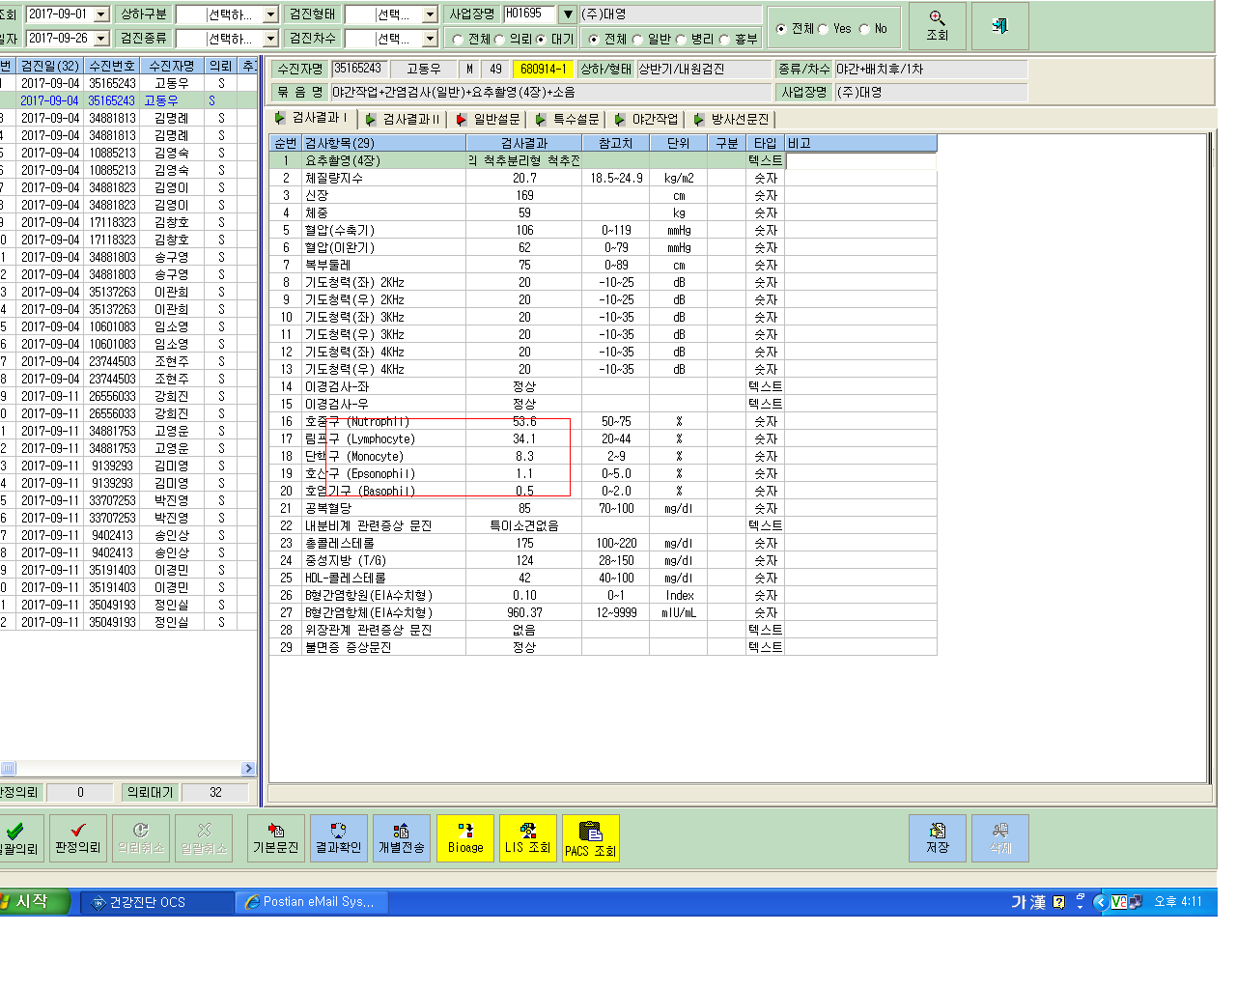The height and width of the screenshot is (989, 1236).
Task: Click the exit door icon button
Action: tap(999, 26)
